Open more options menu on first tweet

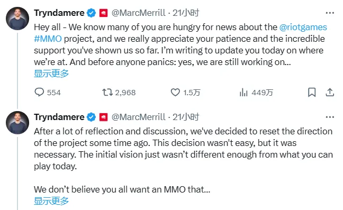coord(330,13)
